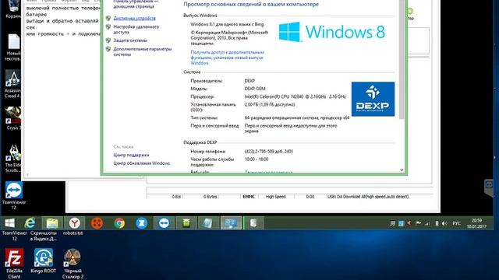Click the heading Просмотр основных сведений о вашем компьютере

click(x=251, y=5)
